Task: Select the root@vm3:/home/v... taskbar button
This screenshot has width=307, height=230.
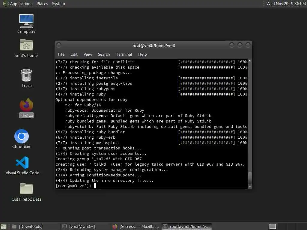Action: (x=186, y=226)
